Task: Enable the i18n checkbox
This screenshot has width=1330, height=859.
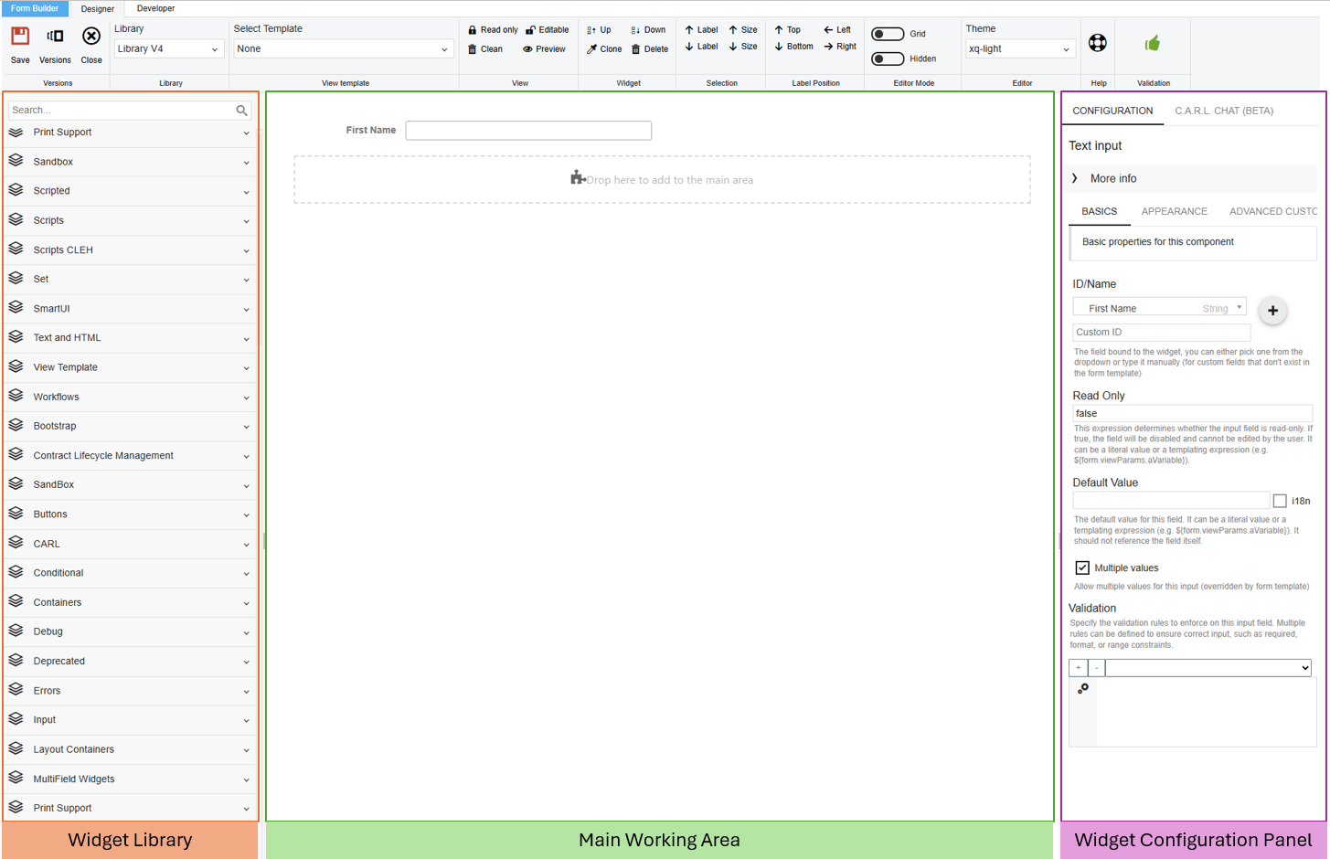Action: (x=1280, y=501)
